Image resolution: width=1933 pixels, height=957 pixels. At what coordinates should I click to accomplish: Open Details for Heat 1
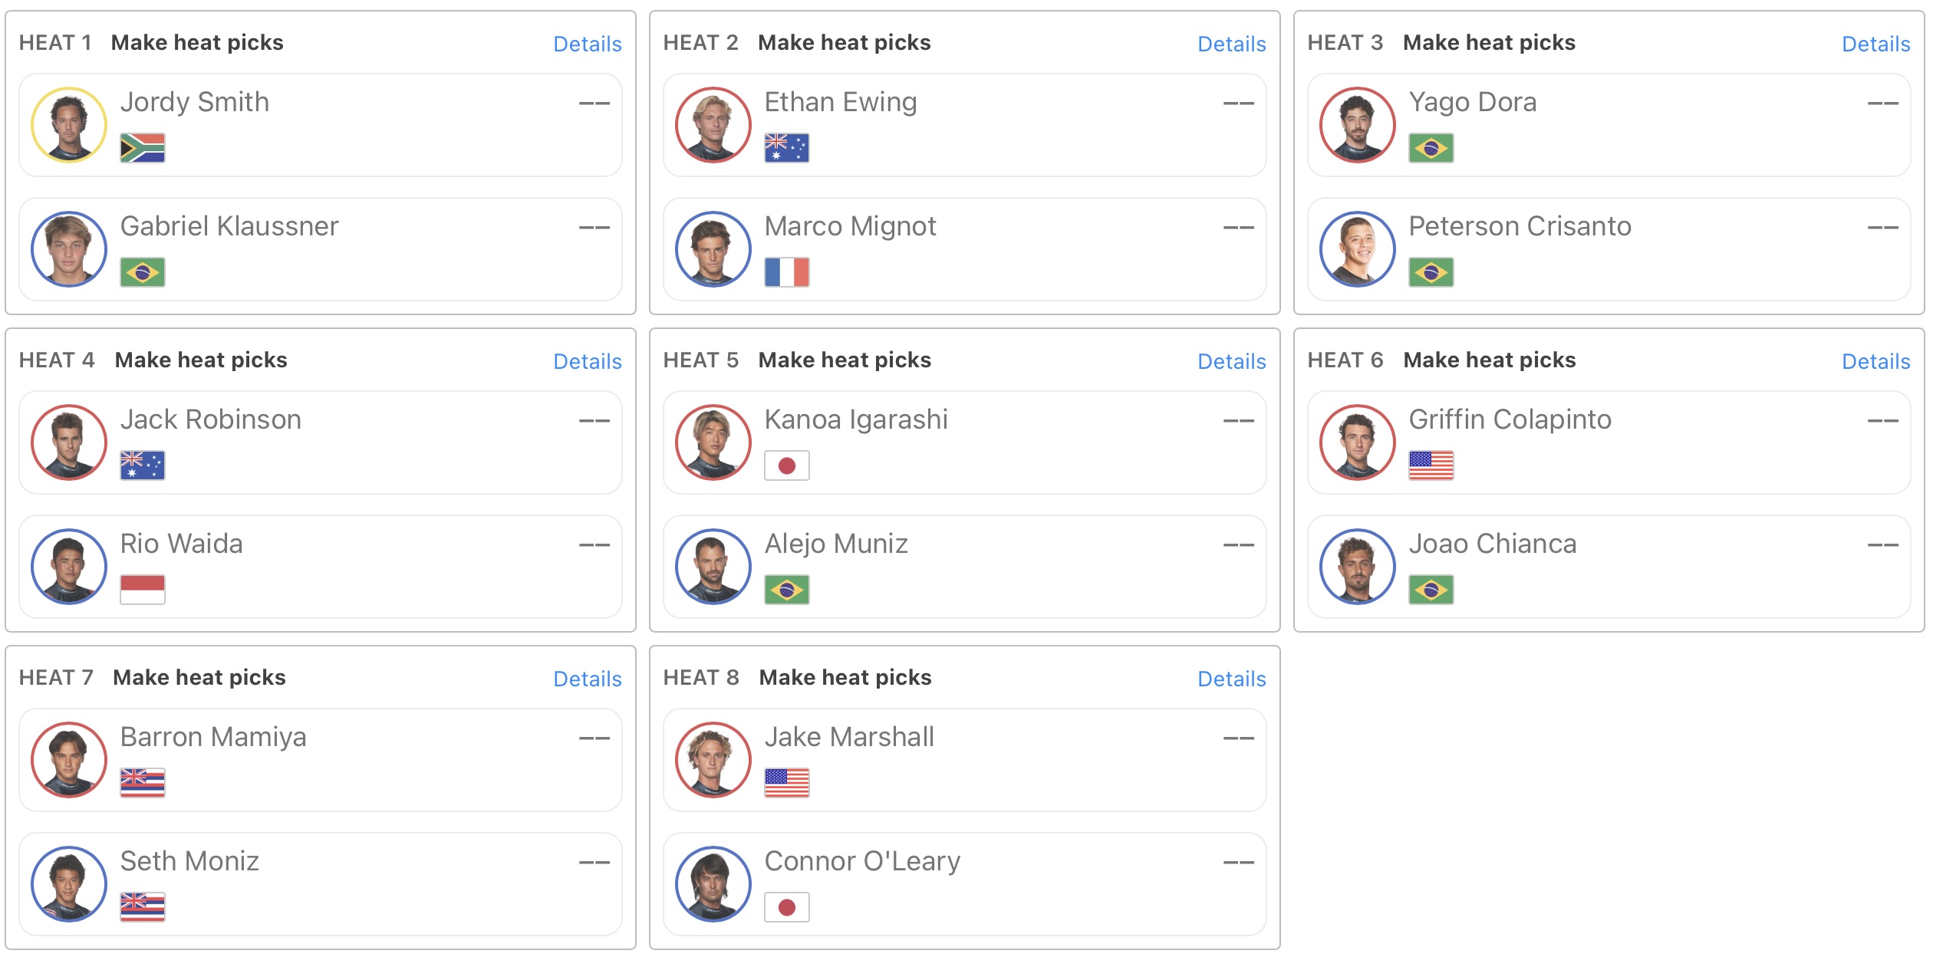(x=588, y=44)
